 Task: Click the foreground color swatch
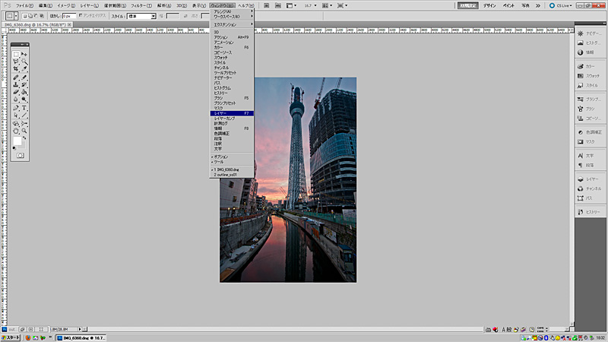click(x=17, y=141)
